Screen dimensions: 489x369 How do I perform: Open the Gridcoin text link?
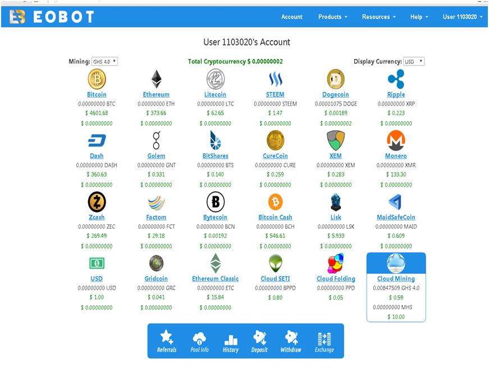pos(156,278)
